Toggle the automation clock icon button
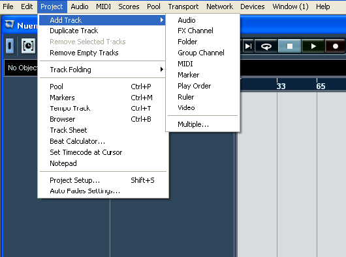 pyautogui.click(x=28, y=46)
